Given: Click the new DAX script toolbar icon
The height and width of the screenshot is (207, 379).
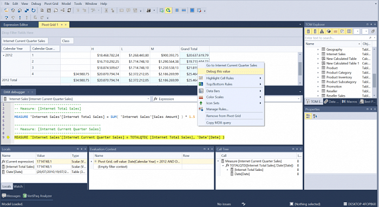Looking at the screenshot, I should tap(56, 10).
